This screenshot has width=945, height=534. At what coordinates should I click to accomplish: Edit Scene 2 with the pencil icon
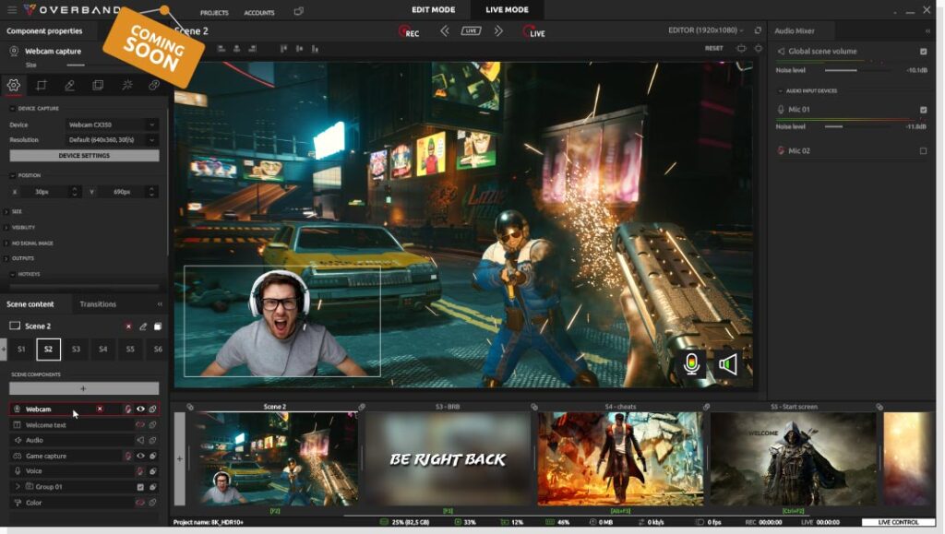pyautogui.click(x=143, y=326)
